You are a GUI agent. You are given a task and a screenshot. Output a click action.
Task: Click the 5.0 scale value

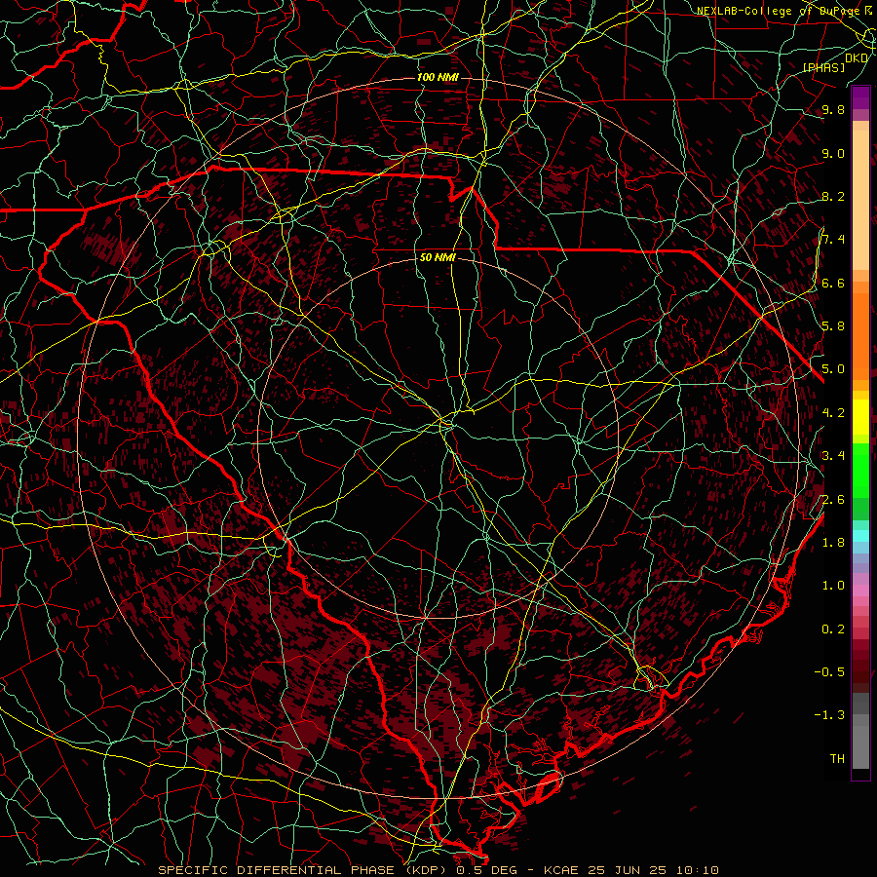pos(833,369)
